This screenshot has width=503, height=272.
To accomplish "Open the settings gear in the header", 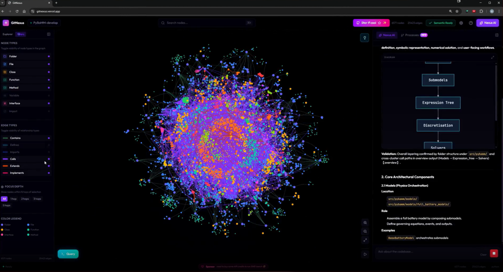I will (461, 23).
